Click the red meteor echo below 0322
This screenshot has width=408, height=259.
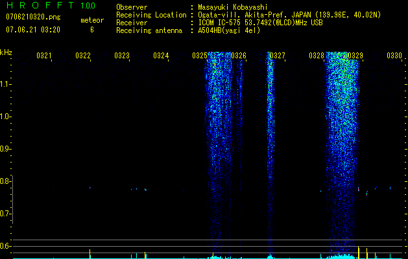pos(90,188)
